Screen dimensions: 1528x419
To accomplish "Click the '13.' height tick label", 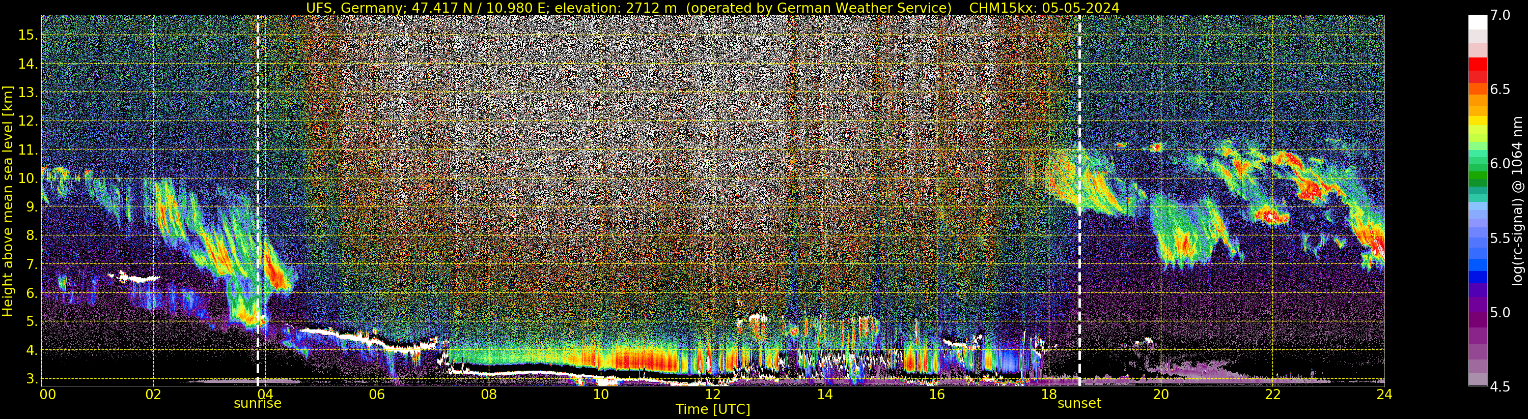I will coord(29,93).
